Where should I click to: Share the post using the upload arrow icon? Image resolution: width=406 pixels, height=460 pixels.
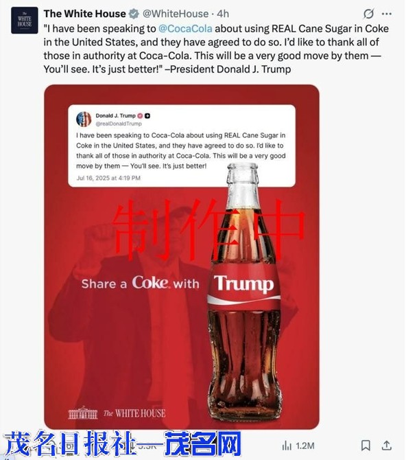tap(387, 446)
